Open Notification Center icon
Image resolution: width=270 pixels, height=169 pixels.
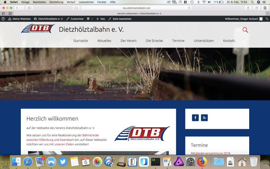[x=264, y=2]
